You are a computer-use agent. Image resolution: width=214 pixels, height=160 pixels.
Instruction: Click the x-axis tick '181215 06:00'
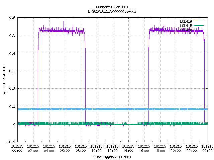click(65, 149)
